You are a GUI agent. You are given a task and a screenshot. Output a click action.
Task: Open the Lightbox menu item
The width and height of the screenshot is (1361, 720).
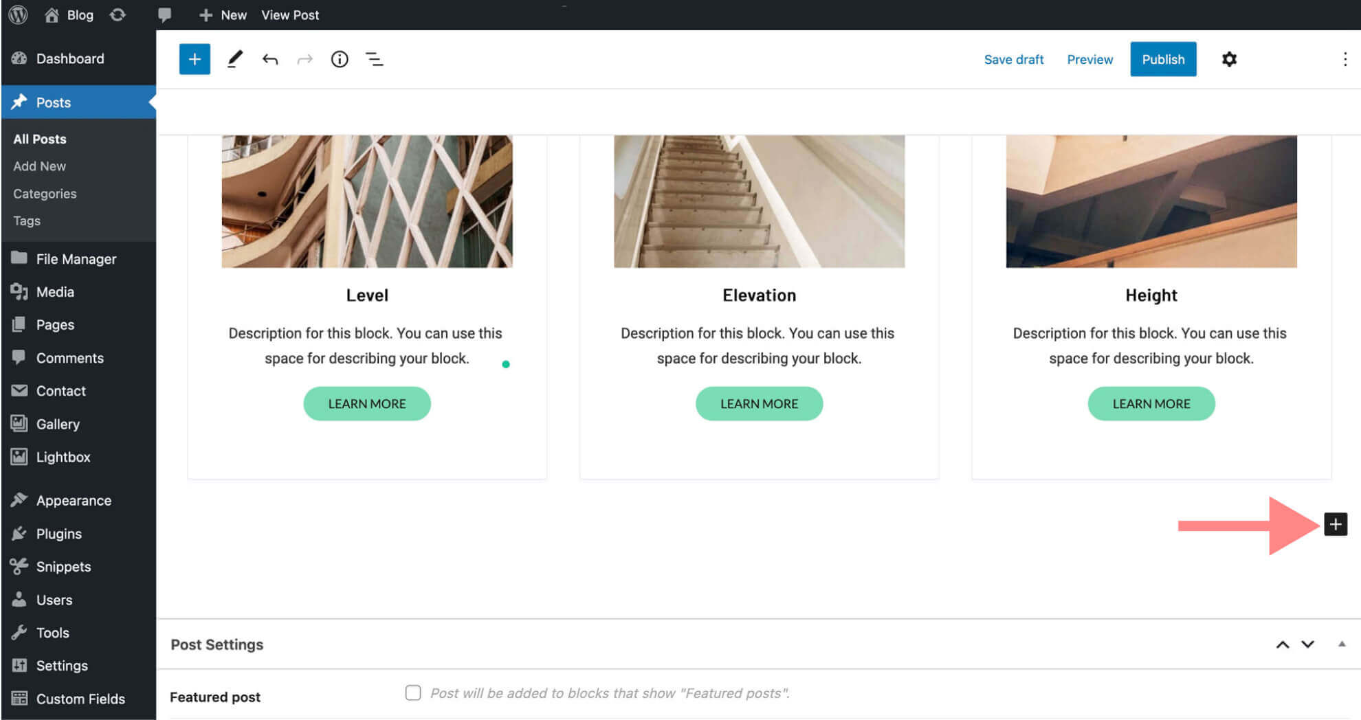78,457
